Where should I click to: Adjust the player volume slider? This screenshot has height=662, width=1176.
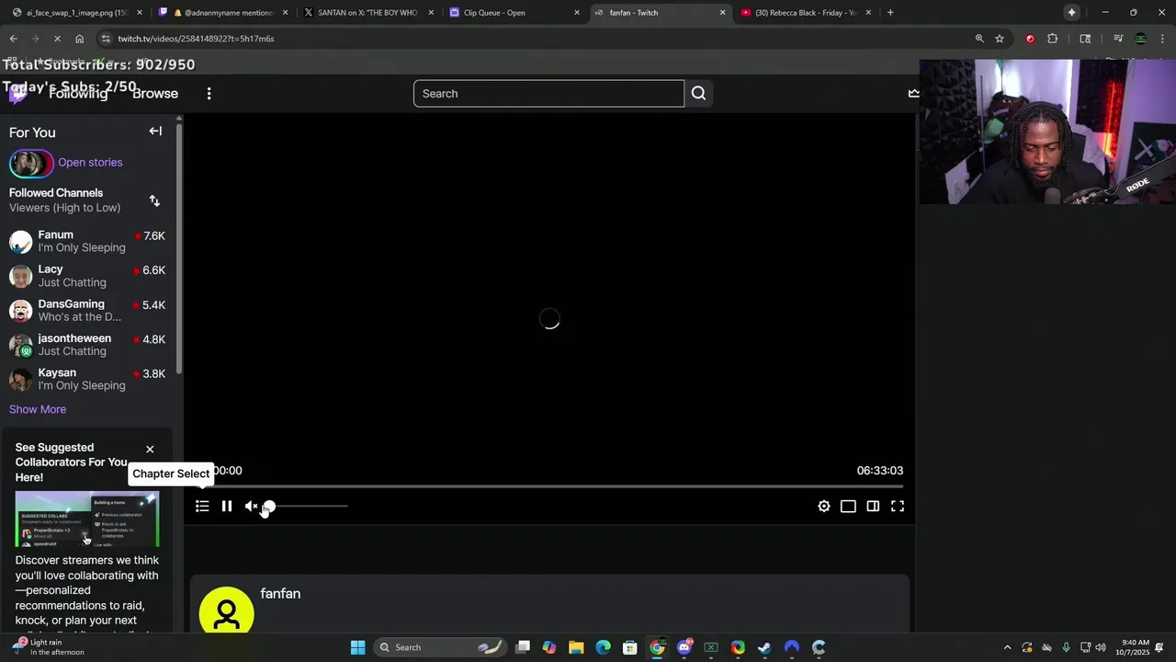click(x=308, y=506)
